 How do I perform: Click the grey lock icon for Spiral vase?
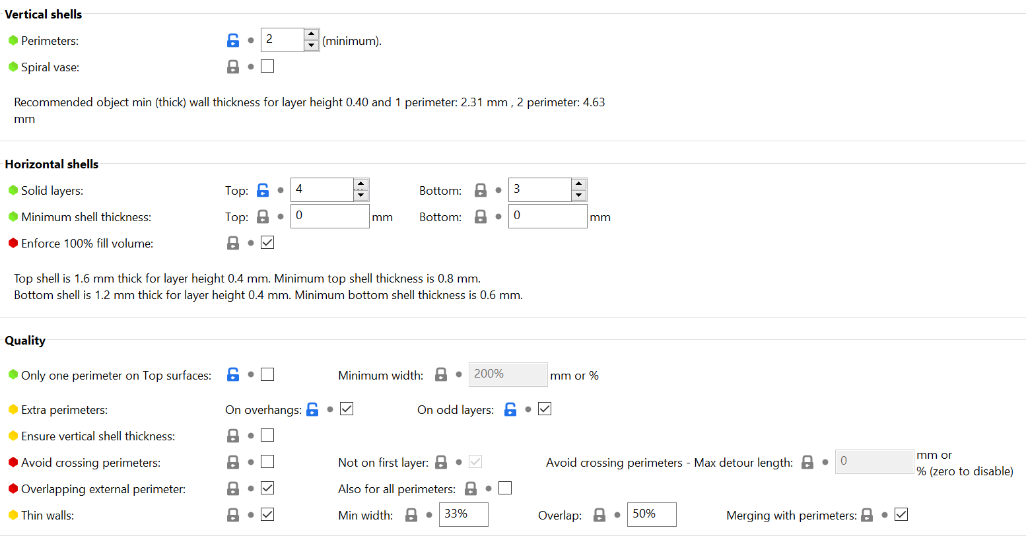click(x=233, y=67)
